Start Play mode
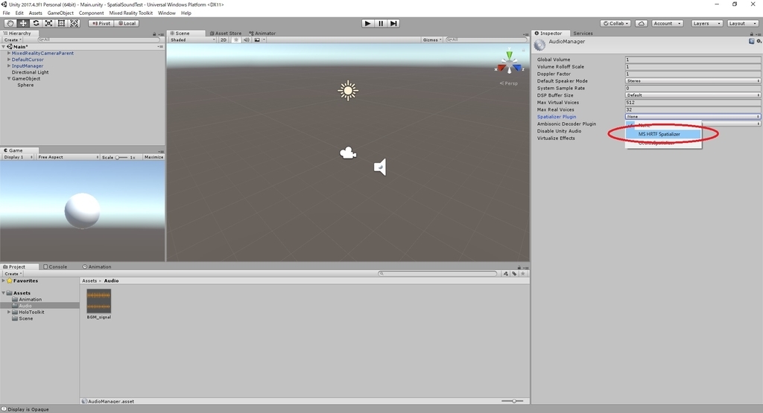 (368, 23)
